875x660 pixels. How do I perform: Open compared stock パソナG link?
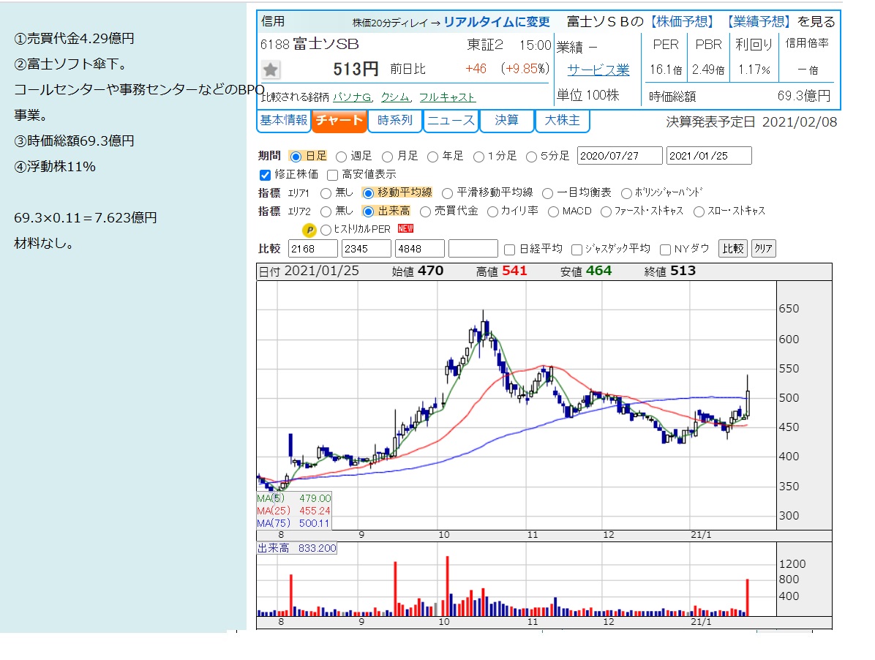(x=353, y=97)
